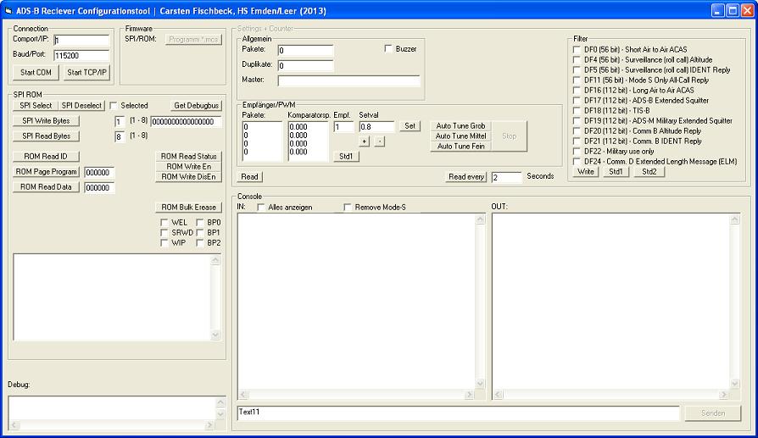Focus the ROM Read Data address field
Screen dimensions: 758x438
click(x=99, y=188)
